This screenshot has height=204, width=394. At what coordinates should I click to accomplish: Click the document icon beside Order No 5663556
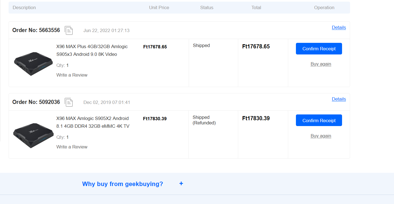click(69, 30)
